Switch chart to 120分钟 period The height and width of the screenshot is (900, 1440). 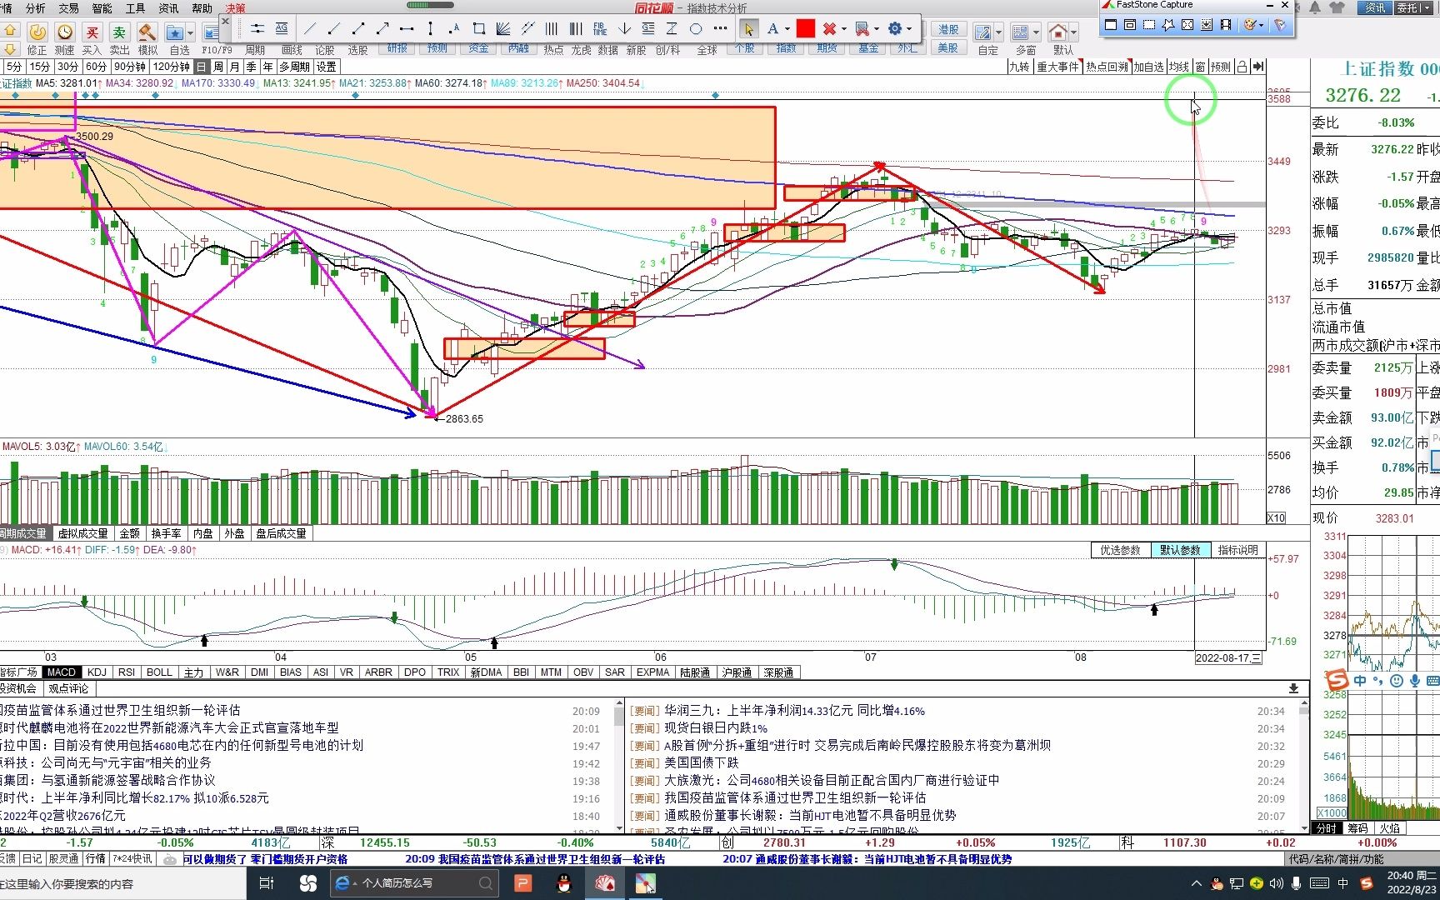click(171, 67)
